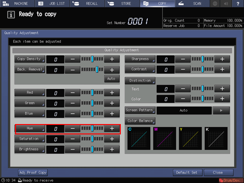Click the Hue slider bar
This screenshot has height=183, width=244.
click(x=92, y=129)
